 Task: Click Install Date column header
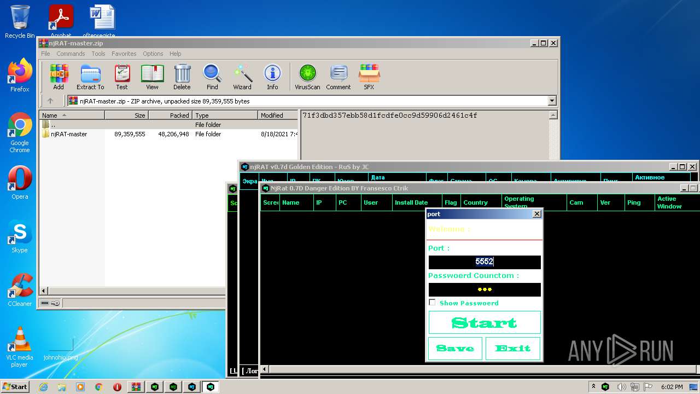[x=417, y=202]
